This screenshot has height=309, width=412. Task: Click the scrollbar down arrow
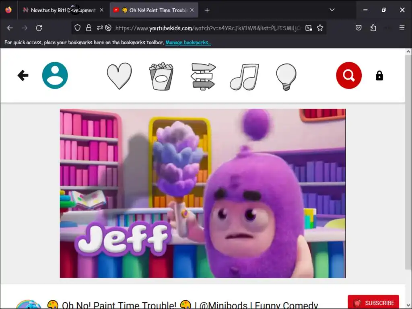click(x=408, y=306)
